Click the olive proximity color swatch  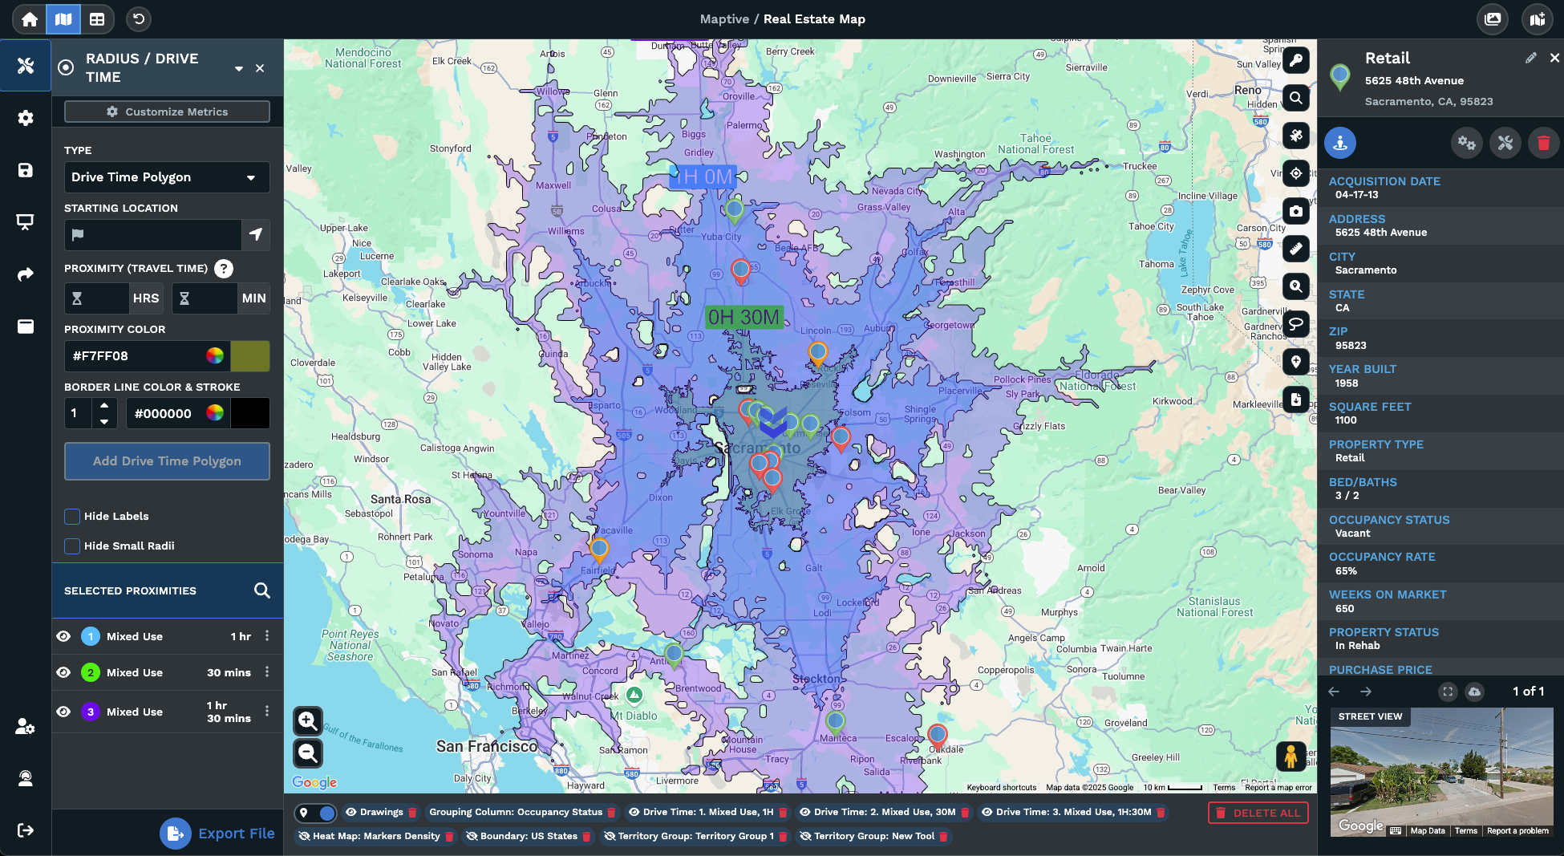coord(249,356)
